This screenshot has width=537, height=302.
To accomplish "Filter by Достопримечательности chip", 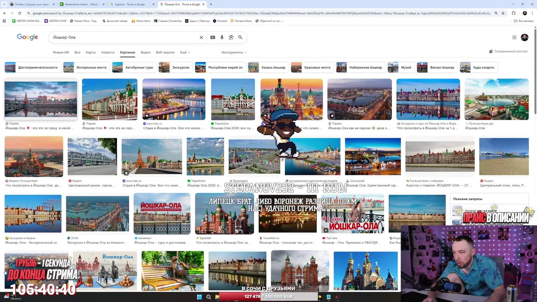I will tap(32, 67).
